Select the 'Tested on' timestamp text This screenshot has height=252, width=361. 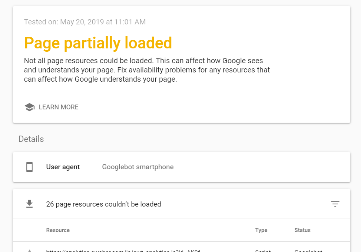point(85,22)
